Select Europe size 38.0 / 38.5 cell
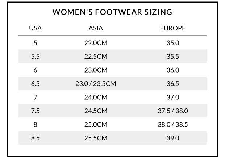The image size is (225, 157). click(173, 124)
